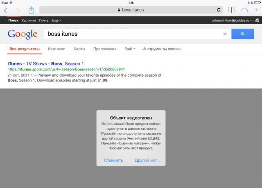This screenshot has height=188, width=262.
Task: Open iCloud tabs cloud icon
Action: 244,10
